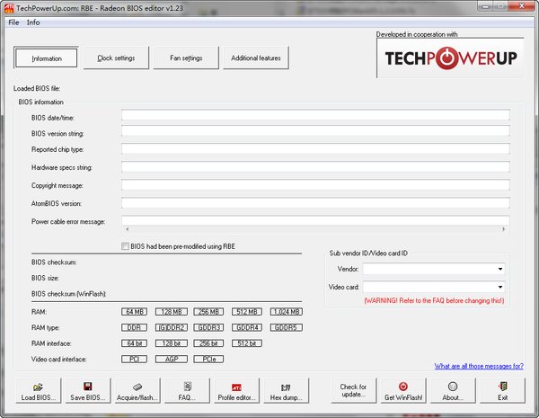
Task: Click the Get WinFlash red icon
Action: [403, 387]
